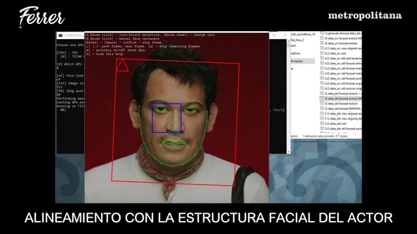Select the highlighted '5) data_dst faceset extract MANUAL' entry
Screen dimensions: 417x234
tap(341, 98)
